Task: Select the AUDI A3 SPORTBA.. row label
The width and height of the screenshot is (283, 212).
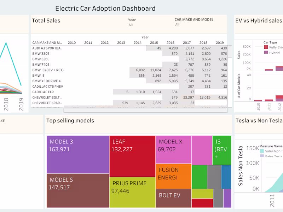Action: tap(47, 48)
